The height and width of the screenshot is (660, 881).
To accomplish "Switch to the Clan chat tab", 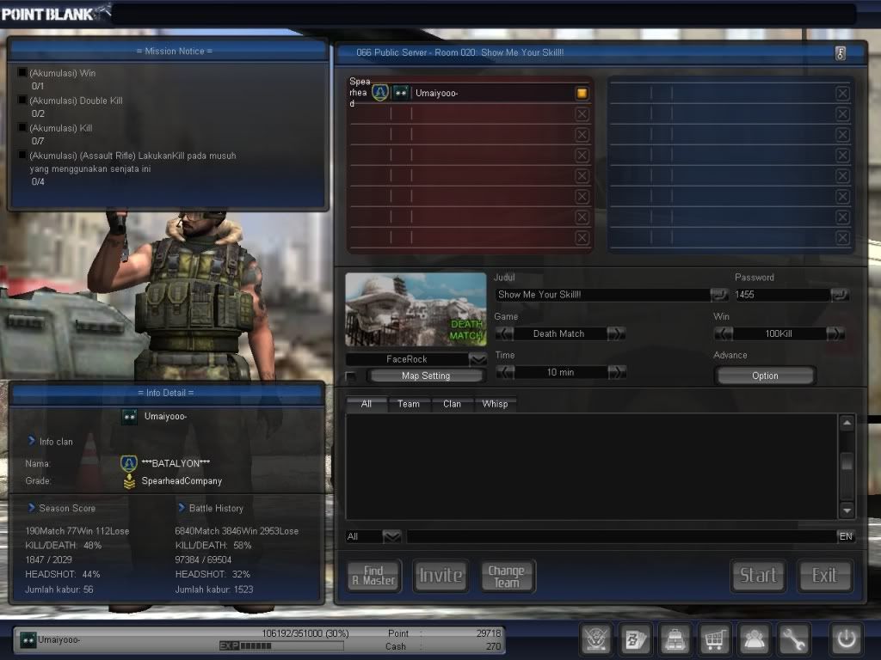I will (452, 404).
